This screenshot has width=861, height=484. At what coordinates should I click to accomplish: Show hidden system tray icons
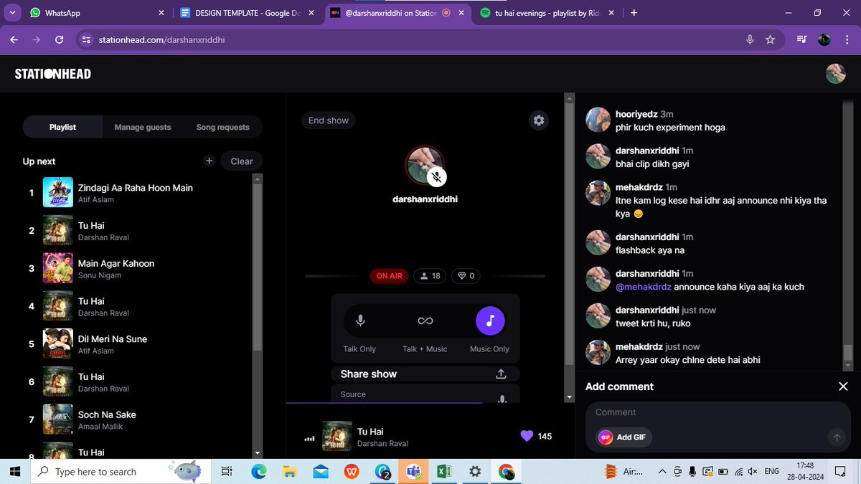click(x=662, y=471)
